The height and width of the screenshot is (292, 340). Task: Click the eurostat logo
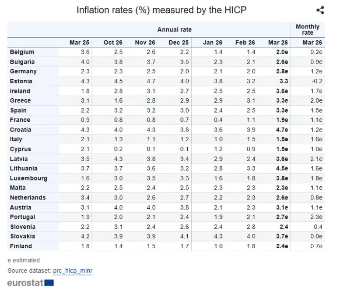(30, 283)
